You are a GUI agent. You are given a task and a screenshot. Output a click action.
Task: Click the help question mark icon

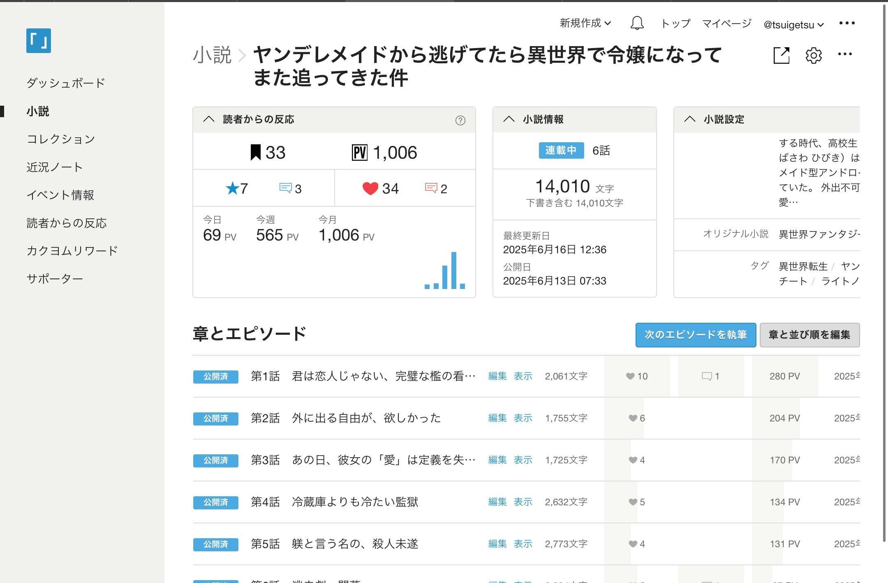(460, 120)
